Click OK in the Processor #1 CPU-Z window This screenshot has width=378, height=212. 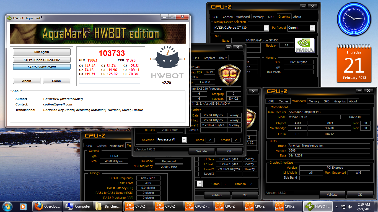click(229, 151)
